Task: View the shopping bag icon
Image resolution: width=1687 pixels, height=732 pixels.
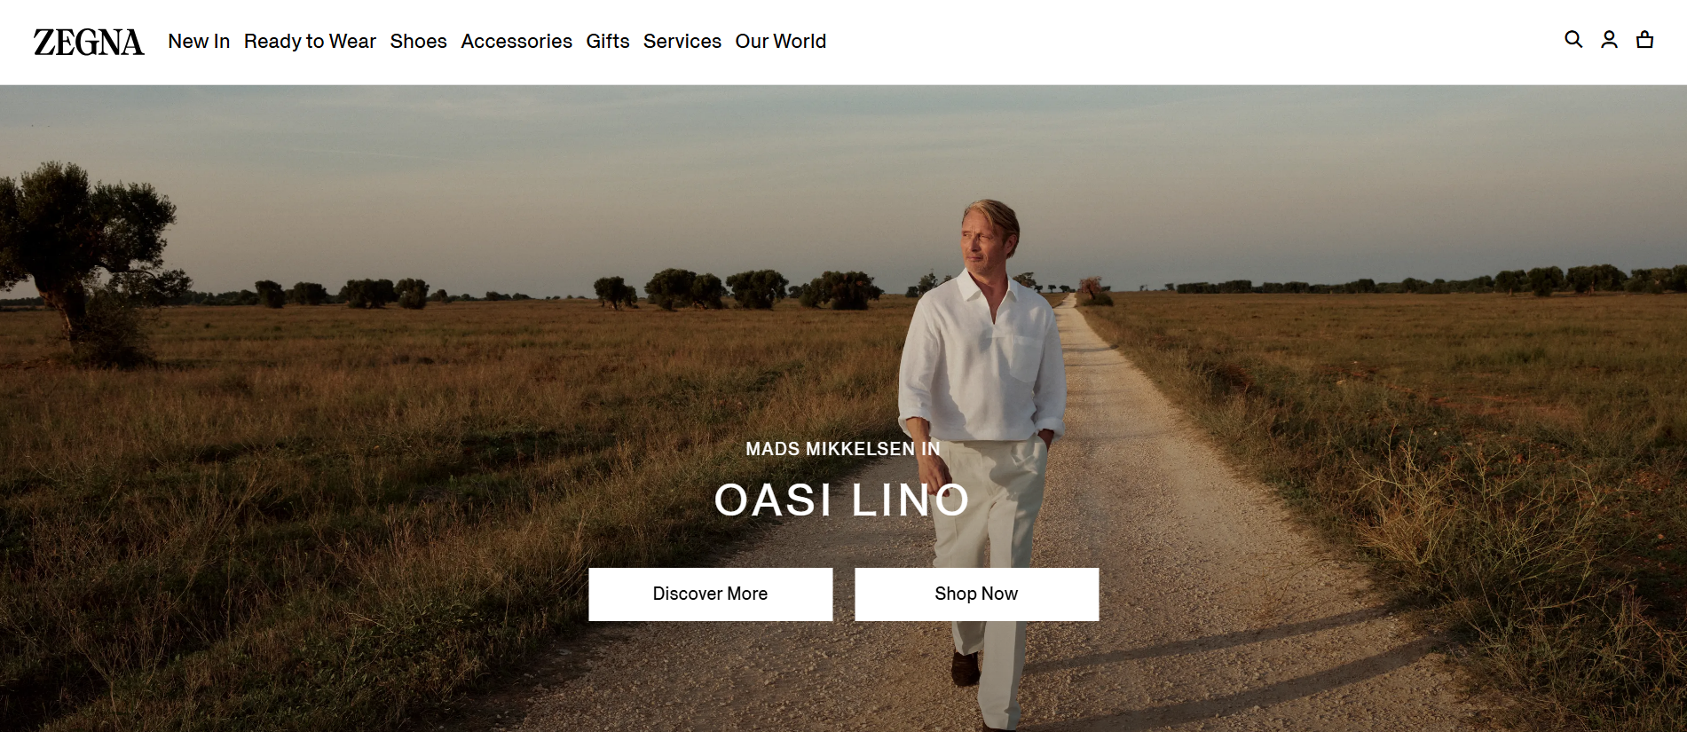Action: tap(1644, 40)
